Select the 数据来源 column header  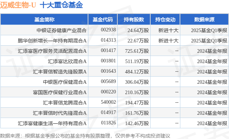204,19
